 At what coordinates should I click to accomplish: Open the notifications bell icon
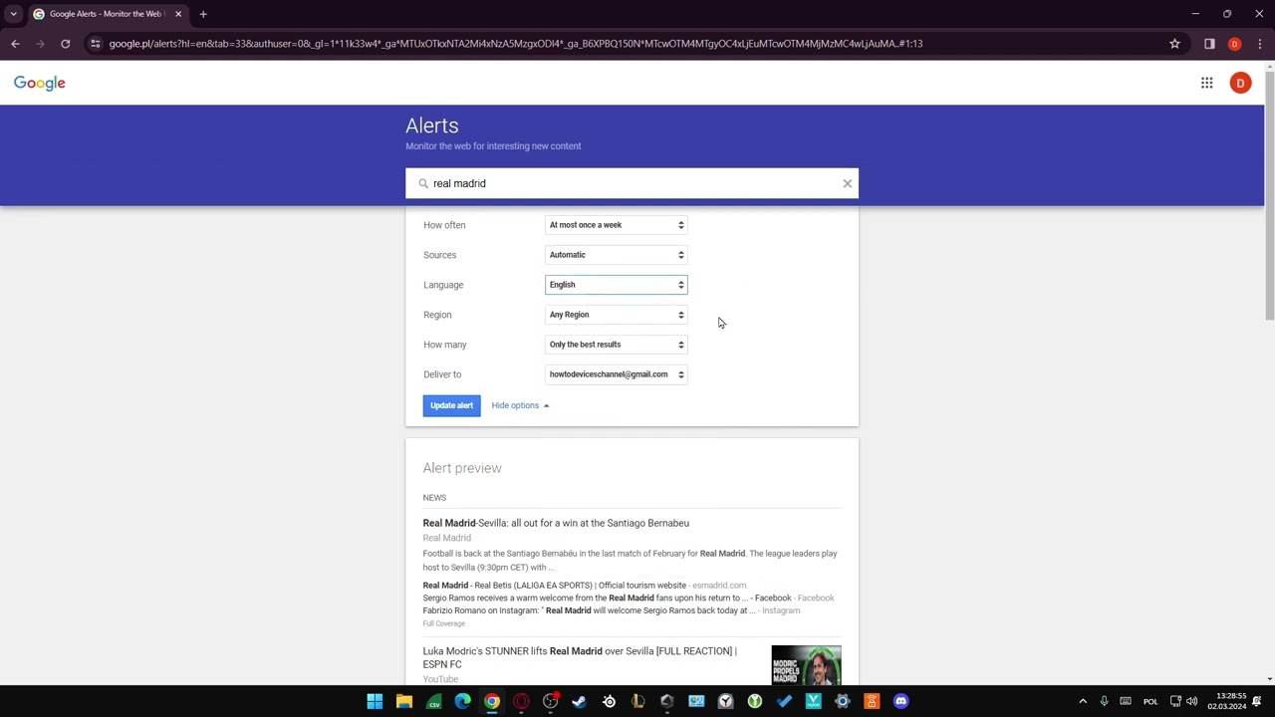pyautogui.click(x=1257, y=701)
